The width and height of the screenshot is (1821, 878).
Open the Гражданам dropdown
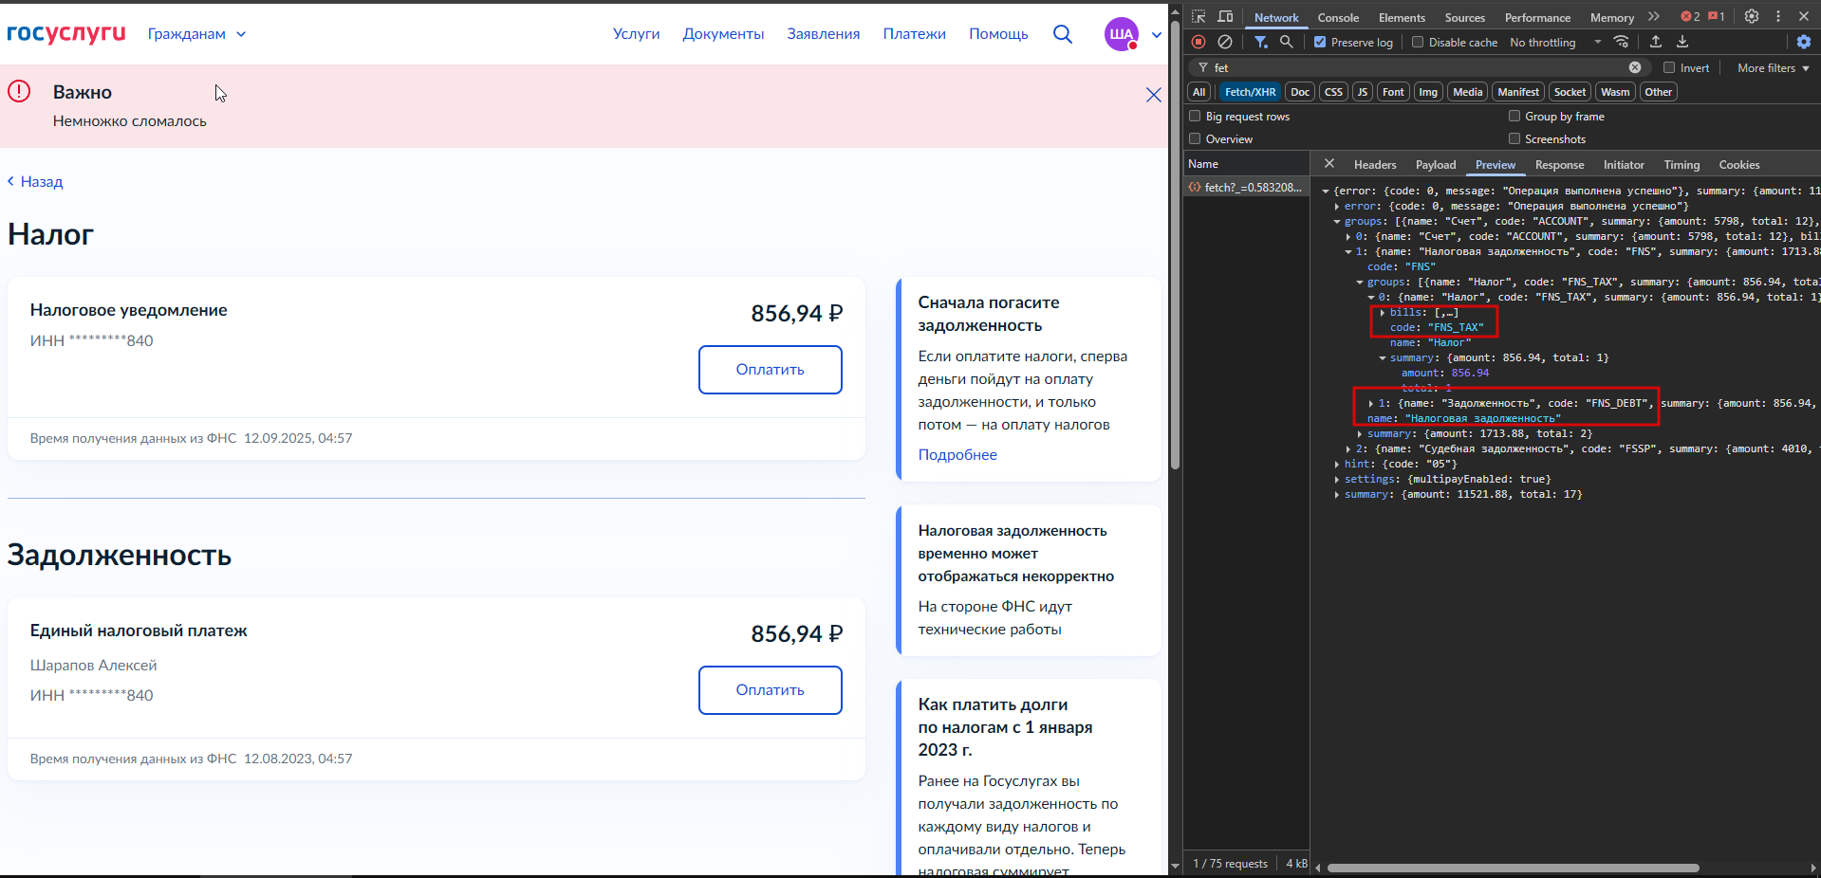(x=196, y=34)
